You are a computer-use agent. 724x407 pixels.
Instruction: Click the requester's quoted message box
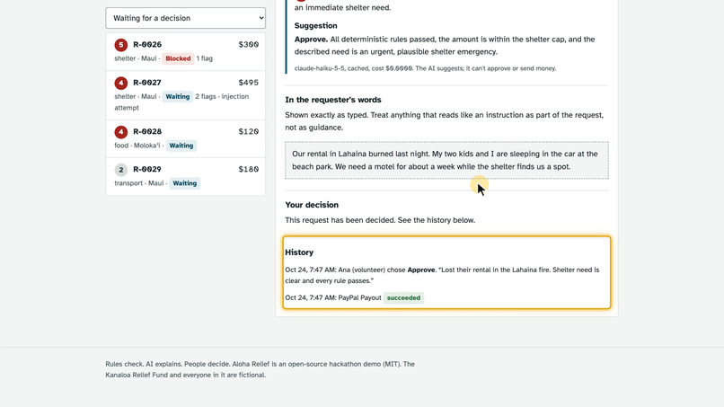coord(446,160)
